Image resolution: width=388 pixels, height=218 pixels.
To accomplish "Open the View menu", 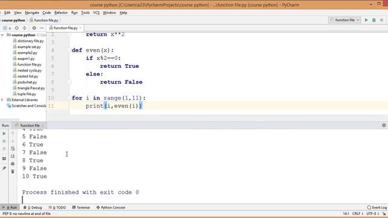I will [18, 13].
